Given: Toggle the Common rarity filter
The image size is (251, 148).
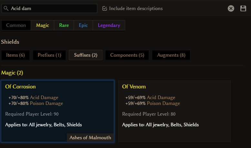Looking at the screenshot, I should point(16,25).
